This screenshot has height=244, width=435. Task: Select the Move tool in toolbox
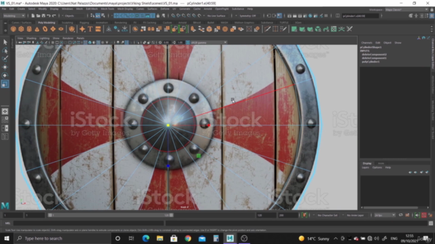[x=5, y=67]
